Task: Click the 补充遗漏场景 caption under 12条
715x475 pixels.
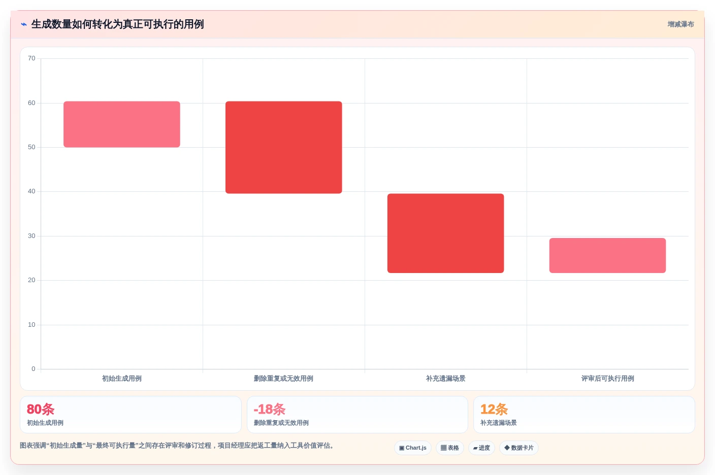Action: tap(499, 423)
